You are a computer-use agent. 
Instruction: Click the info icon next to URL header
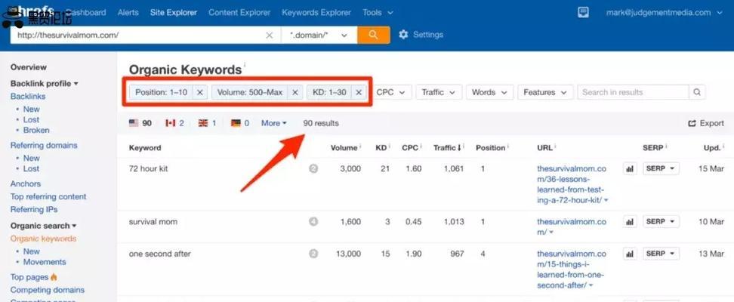555,146
